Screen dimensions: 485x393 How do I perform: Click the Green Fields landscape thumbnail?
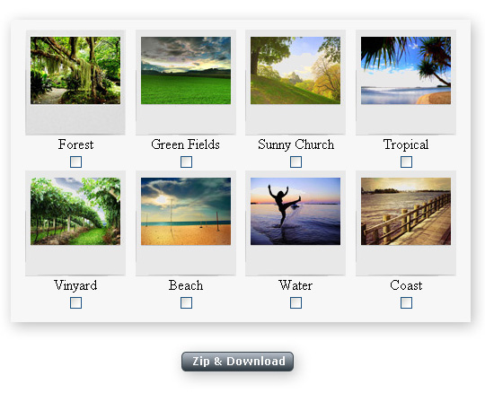coord(186,71)
